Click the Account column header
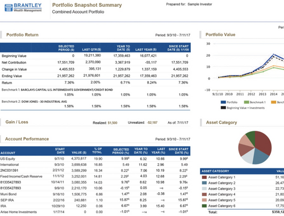Viewport: 284px width, 216px height. pos(8,153)
